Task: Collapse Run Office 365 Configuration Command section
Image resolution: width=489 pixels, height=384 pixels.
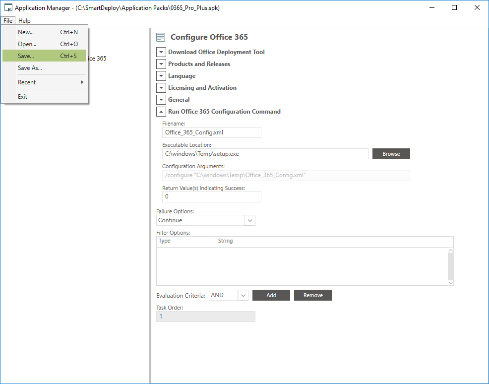Action: [x=161, y=112]
